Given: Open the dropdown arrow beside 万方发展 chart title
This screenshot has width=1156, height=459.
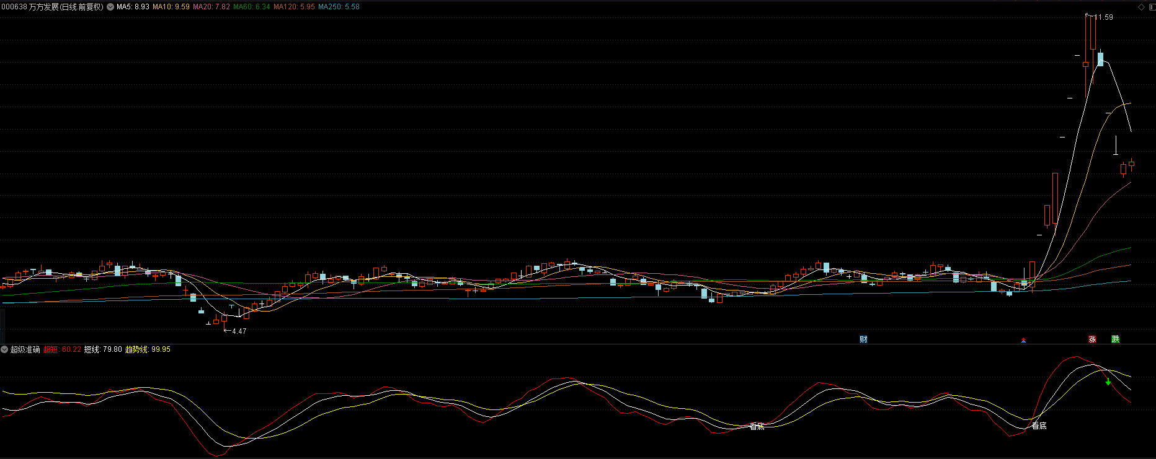Looking at the screenshot, I should coord(110,7).
